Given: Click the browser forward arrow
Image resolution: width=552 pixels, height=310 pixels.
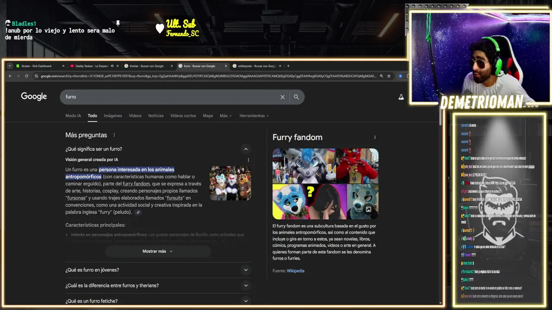Looking at the screenshot, I should point(18,76).
